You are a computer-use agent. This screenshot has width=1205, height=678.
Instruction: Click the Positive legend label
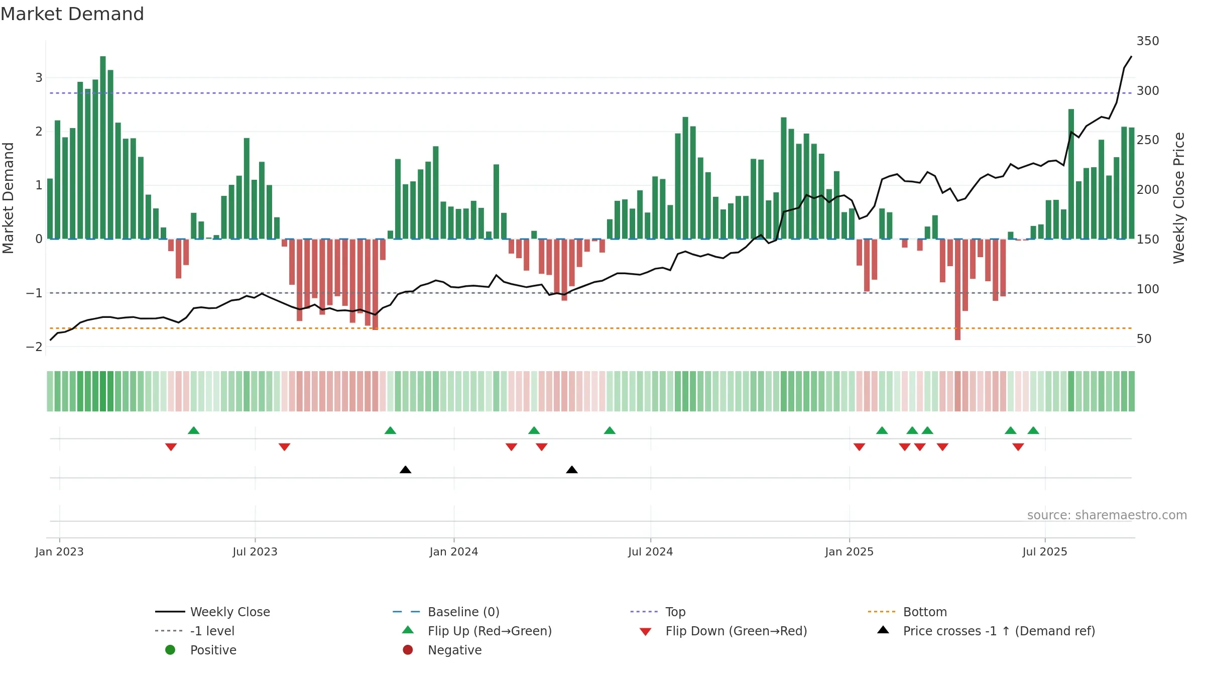213,650
